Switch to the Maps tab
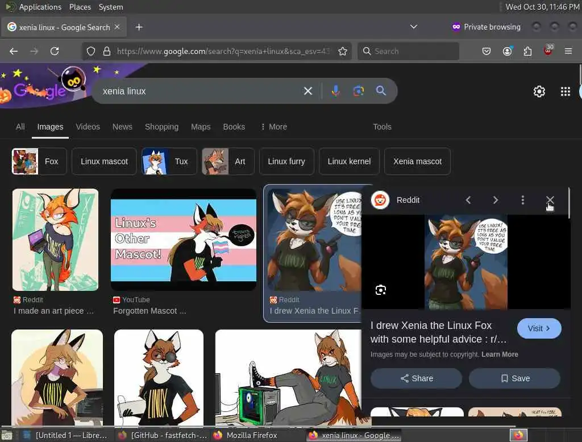 pos(201,127)
